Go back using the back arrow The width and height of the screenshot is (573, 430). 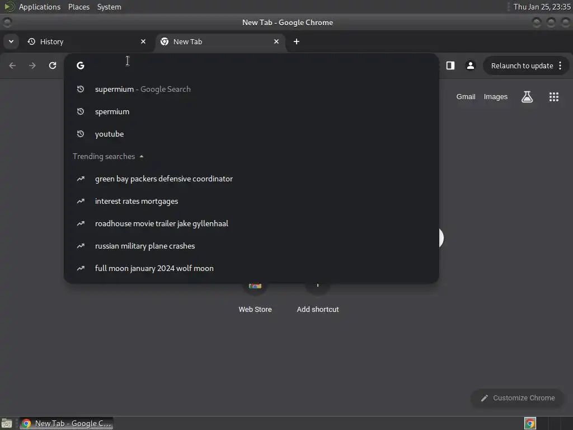point(12,66)
